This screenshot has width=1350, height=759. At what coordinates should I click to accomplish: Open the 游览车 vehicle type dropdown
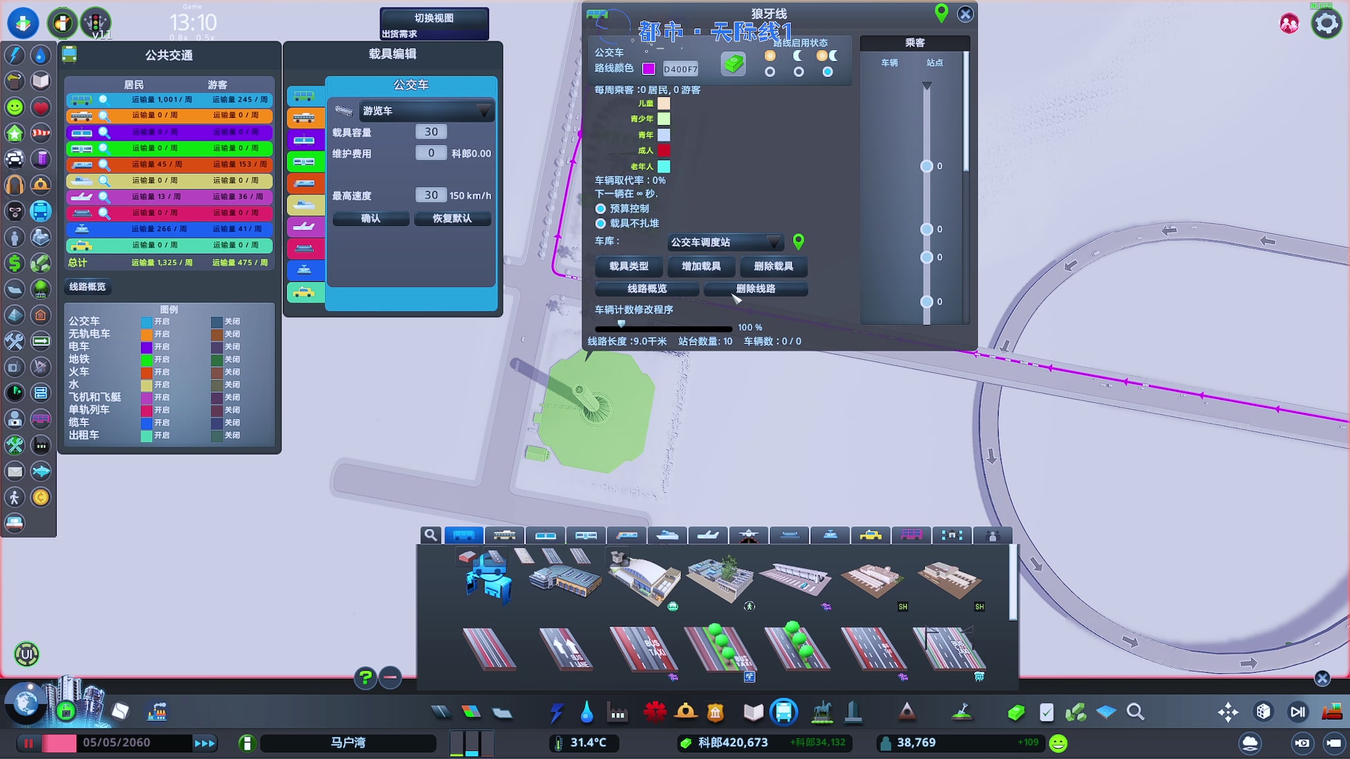click(426, 111)
